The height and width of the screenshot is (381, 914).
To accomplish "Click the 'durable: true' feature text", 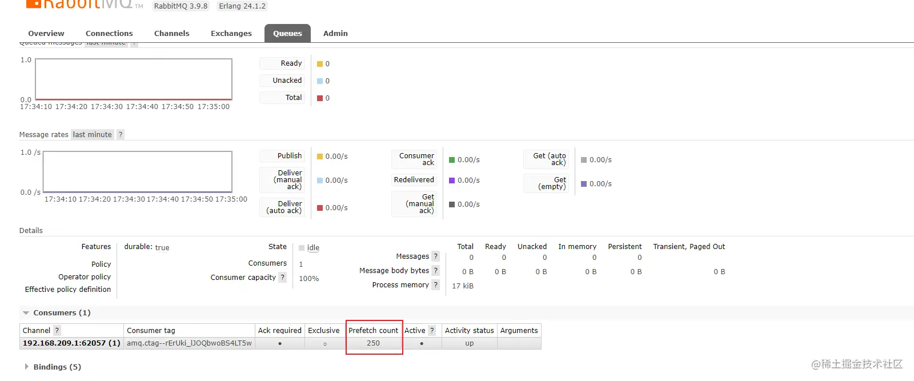I will click(x=147, y=247).
